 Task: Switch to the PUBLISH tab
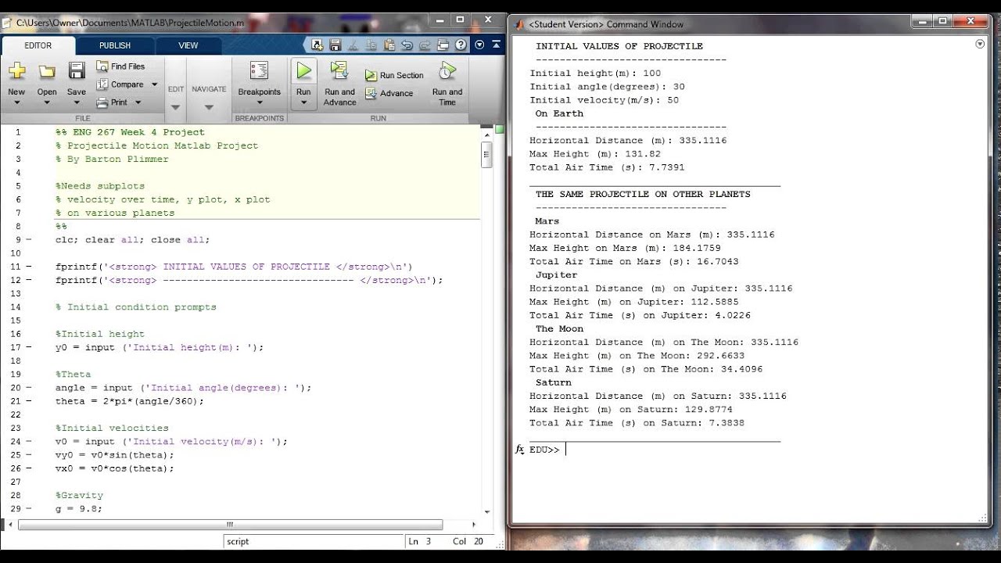(x=115, y=45)
